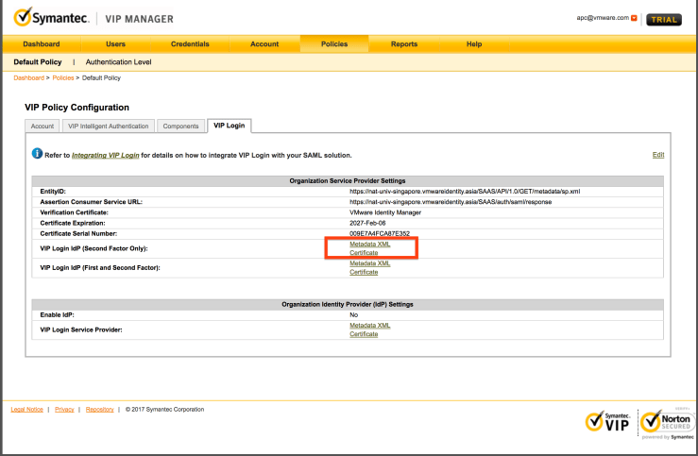The height and width of the screenshot is (456, 698).
Task: Open the account dropdown arrow beside apc@vmware.com
Action: tap(634, 18)
